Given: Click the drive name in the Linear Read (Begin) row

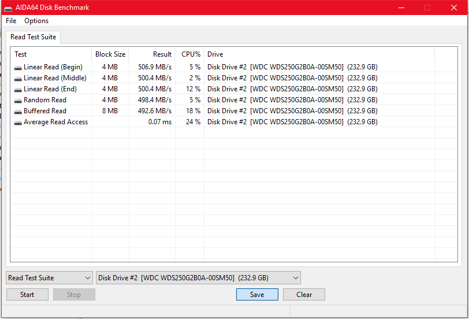Looking at the screenshot, I should tap(292, 67).
